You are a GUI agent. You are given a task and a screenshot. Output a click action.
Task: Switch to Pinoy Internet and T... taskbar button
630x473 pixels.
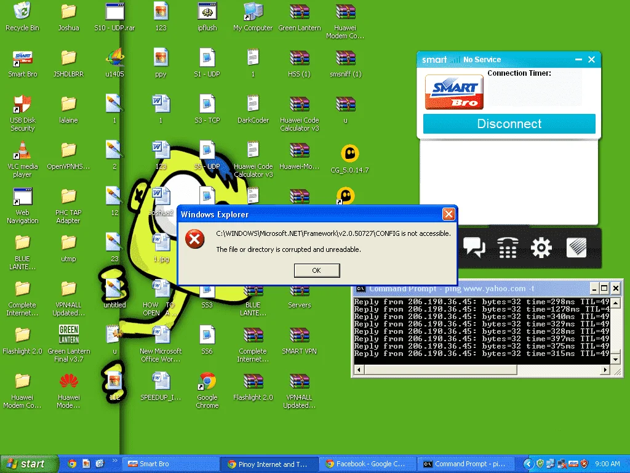(x=269, y=464)
